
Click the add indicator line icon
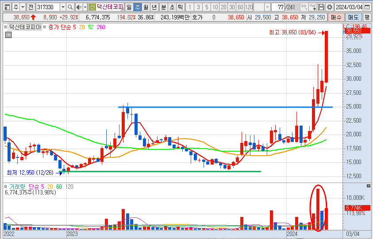pyautogui.click(x=313, y=7)
